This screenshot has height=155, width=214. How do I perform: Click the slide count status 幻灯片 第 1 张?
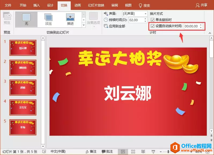click(x=20, y=152)
